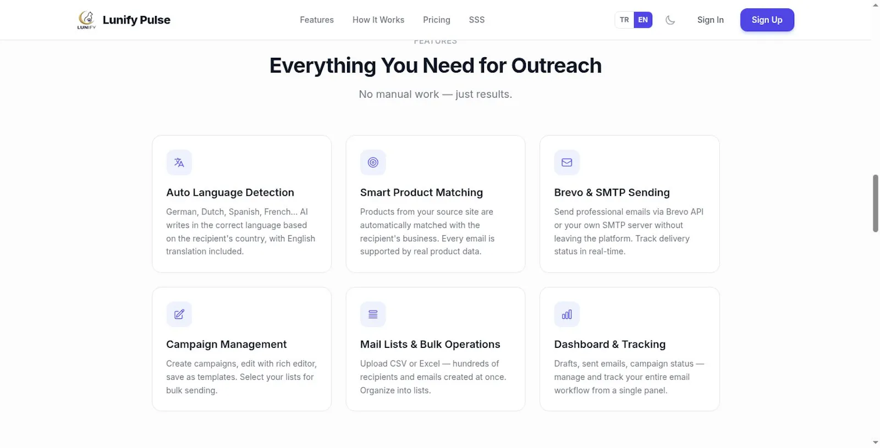Click 'Everything You Need for Outreach' heading

point(436,65)
